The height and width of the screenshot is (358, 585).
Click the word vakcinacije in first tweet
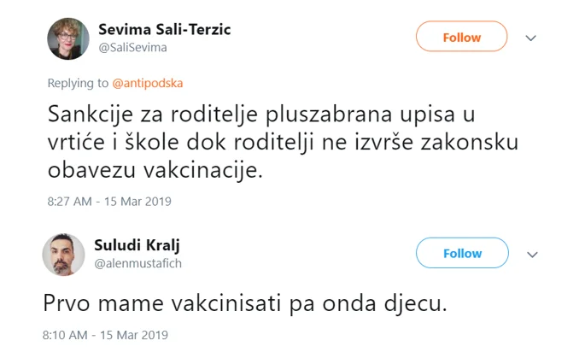pos(203,171)
